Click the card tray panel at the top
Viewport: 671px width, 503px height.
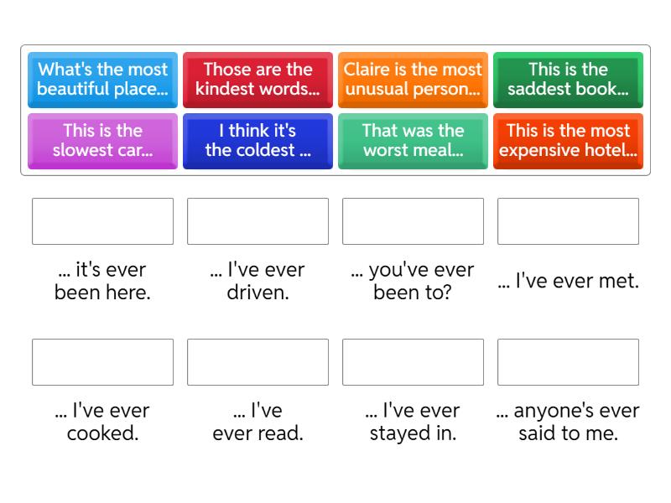(335, 109)
